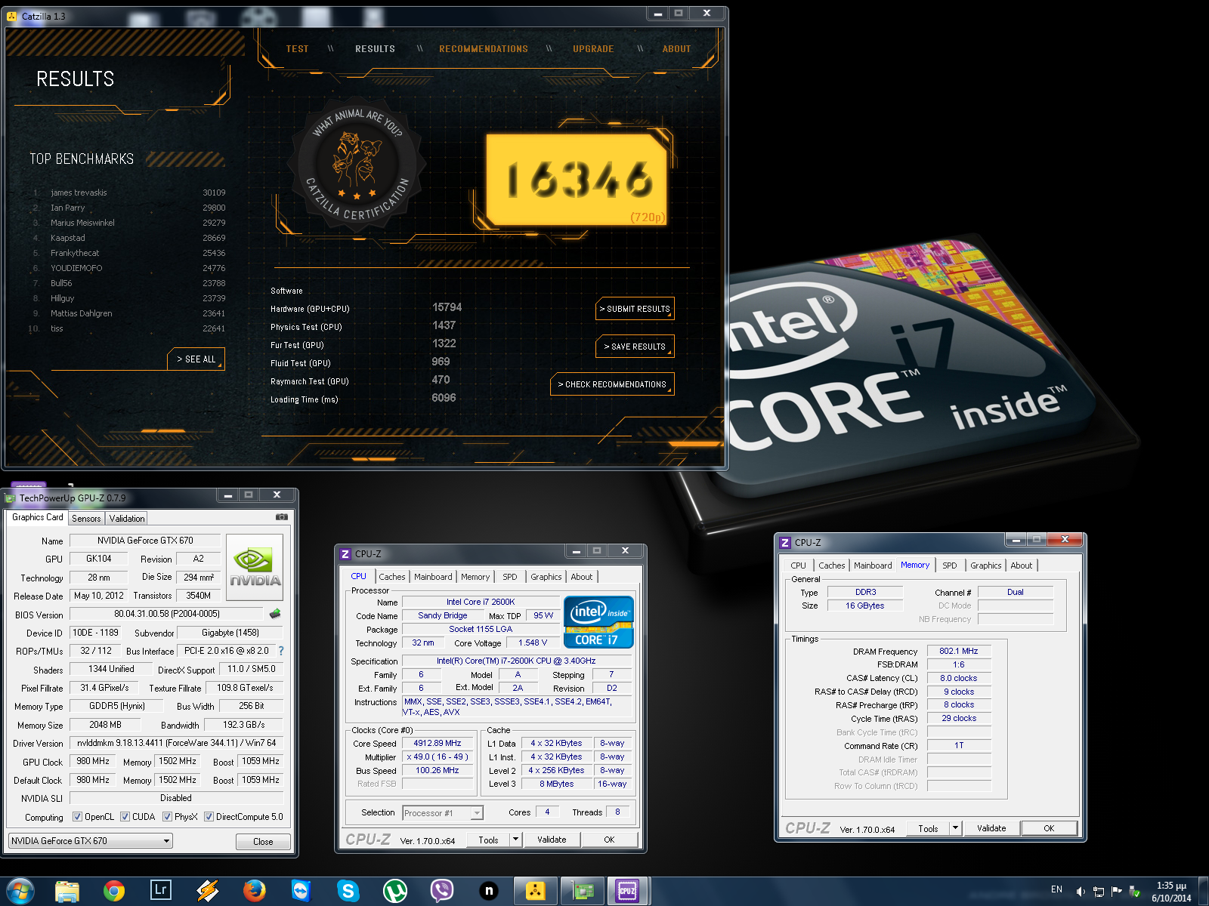Open the ABOUT menu in Catzilla

click(676, 49)
